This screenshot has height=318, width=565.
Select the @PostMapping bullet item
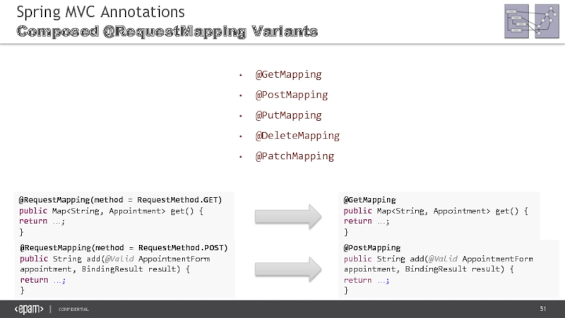click(x=291, y=95)
